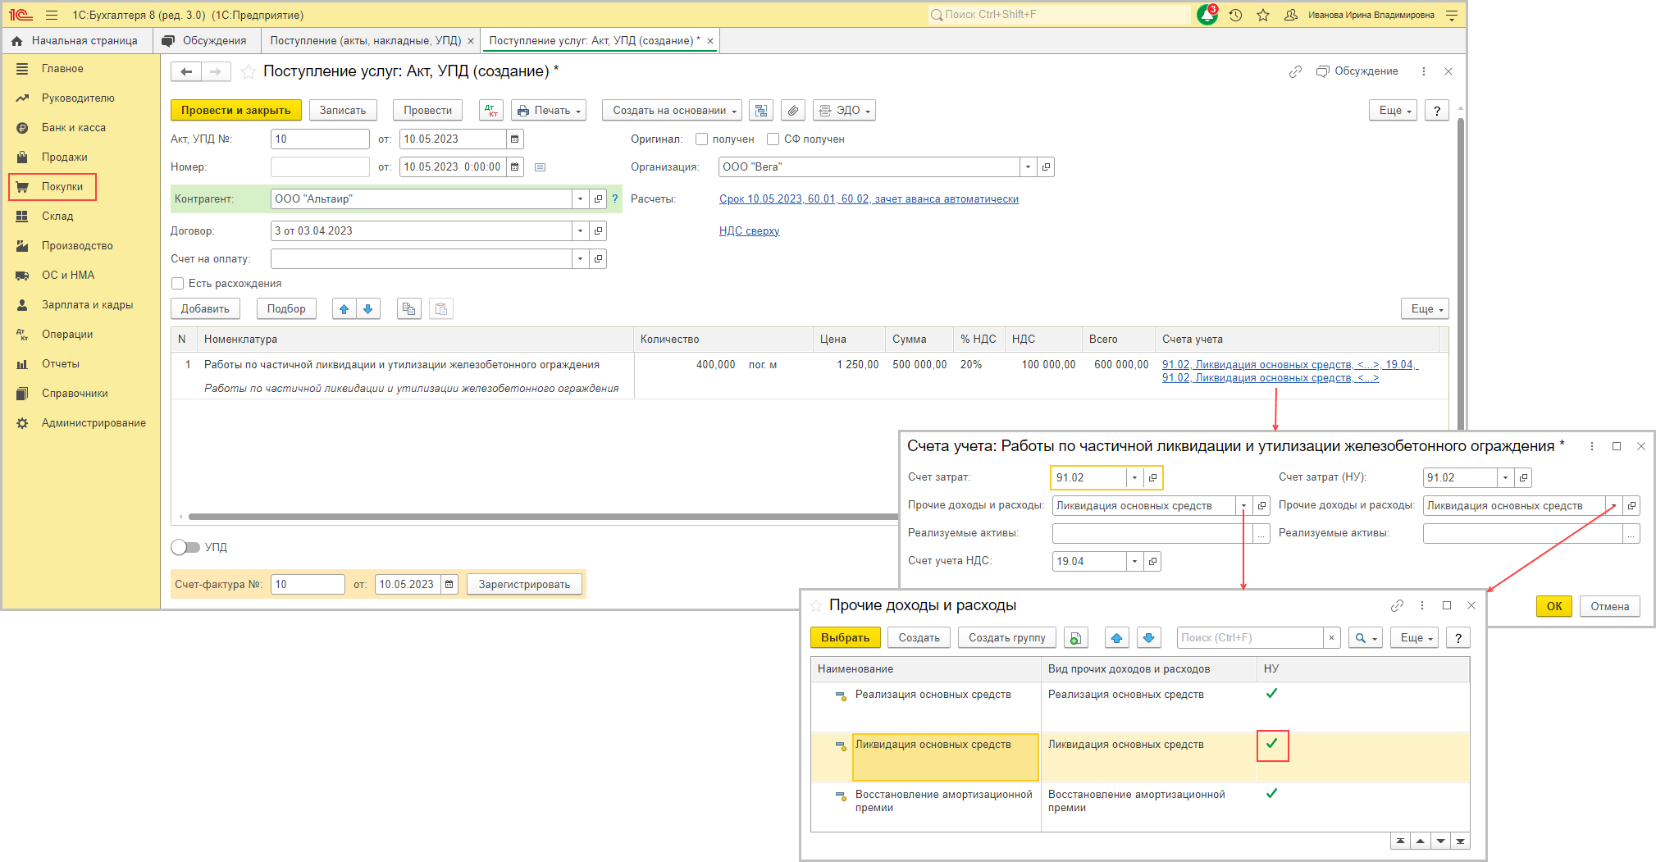This screenshot has width=1656, height=862.
Task: Open notifications bell icon
Action: (1207, 15)
